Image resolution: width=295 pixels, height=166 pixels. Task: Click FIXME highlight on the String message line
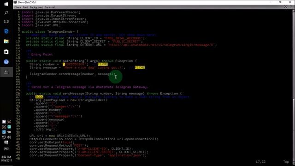click(140, 67)
